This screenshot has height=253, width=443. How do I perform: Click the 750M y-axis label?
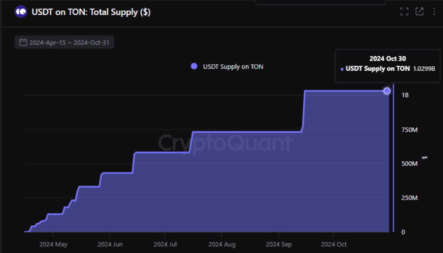coord(410,130)
